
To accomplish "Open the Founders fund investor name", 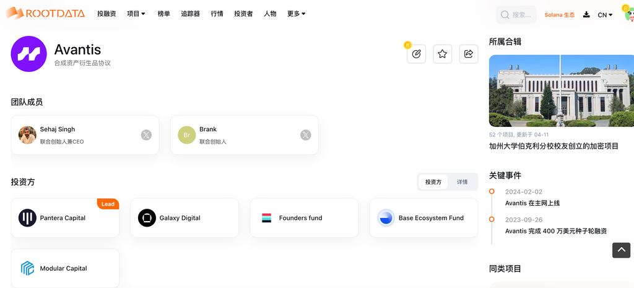I will coord(300,218).
